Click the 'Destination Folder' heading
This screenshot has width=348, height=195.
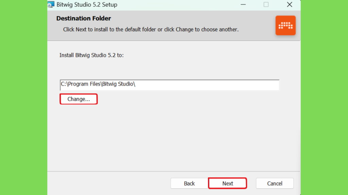(x=84, y=18)
